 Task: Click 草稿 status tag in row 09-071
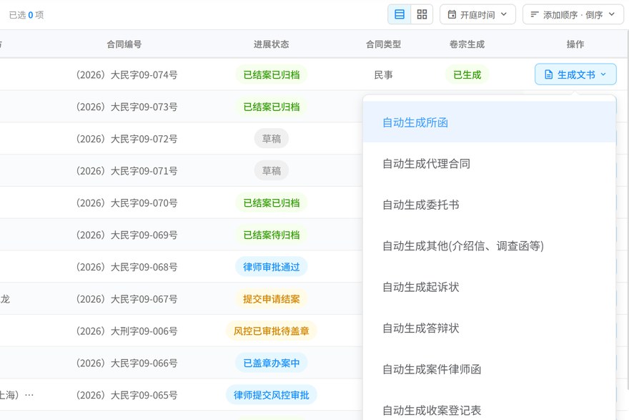point(271,171)
